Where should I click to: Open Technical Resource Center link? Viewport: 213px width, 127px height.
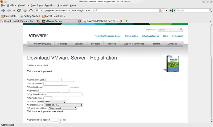(x=108, y=36)
